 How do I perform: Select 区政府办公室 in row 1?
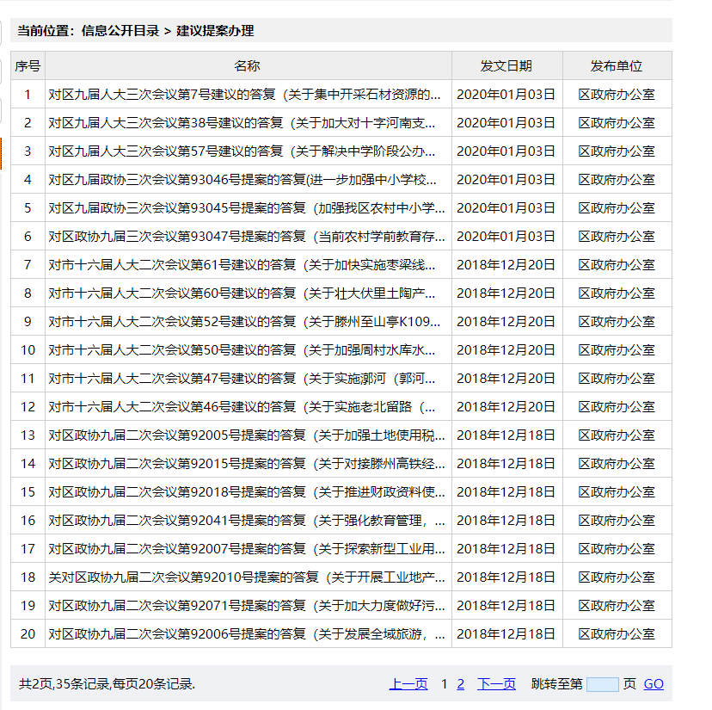(x=617, y=95)
